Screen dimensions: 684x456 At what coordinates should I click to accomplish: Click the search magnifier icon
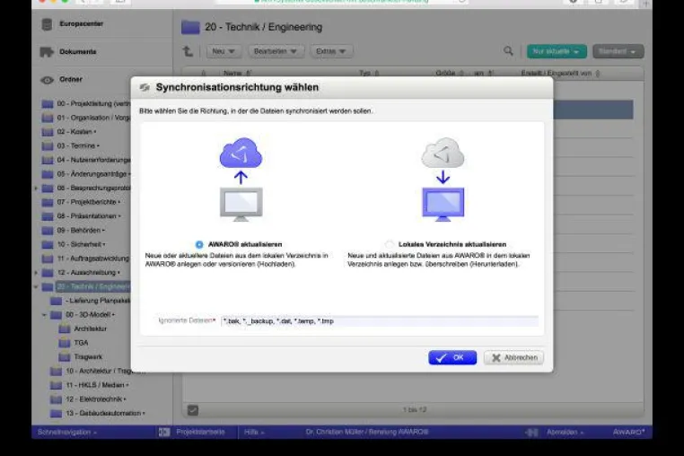pyautogui.click(x=508, y=51)
